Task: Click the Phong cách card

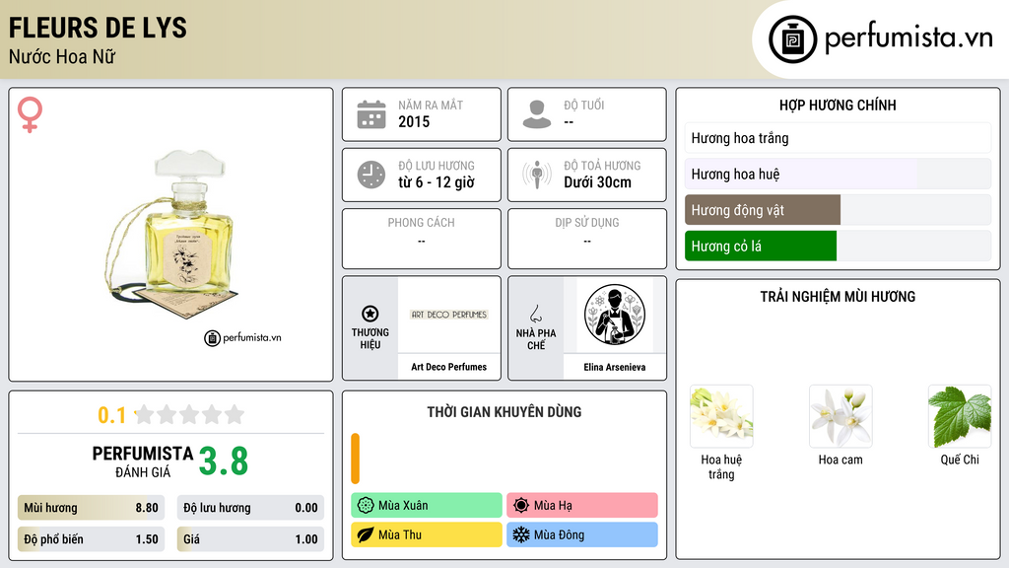Action: (x=422, y=239)
